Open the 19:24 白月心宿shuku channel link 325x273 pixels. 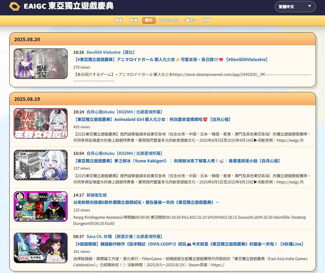[124, 112]
